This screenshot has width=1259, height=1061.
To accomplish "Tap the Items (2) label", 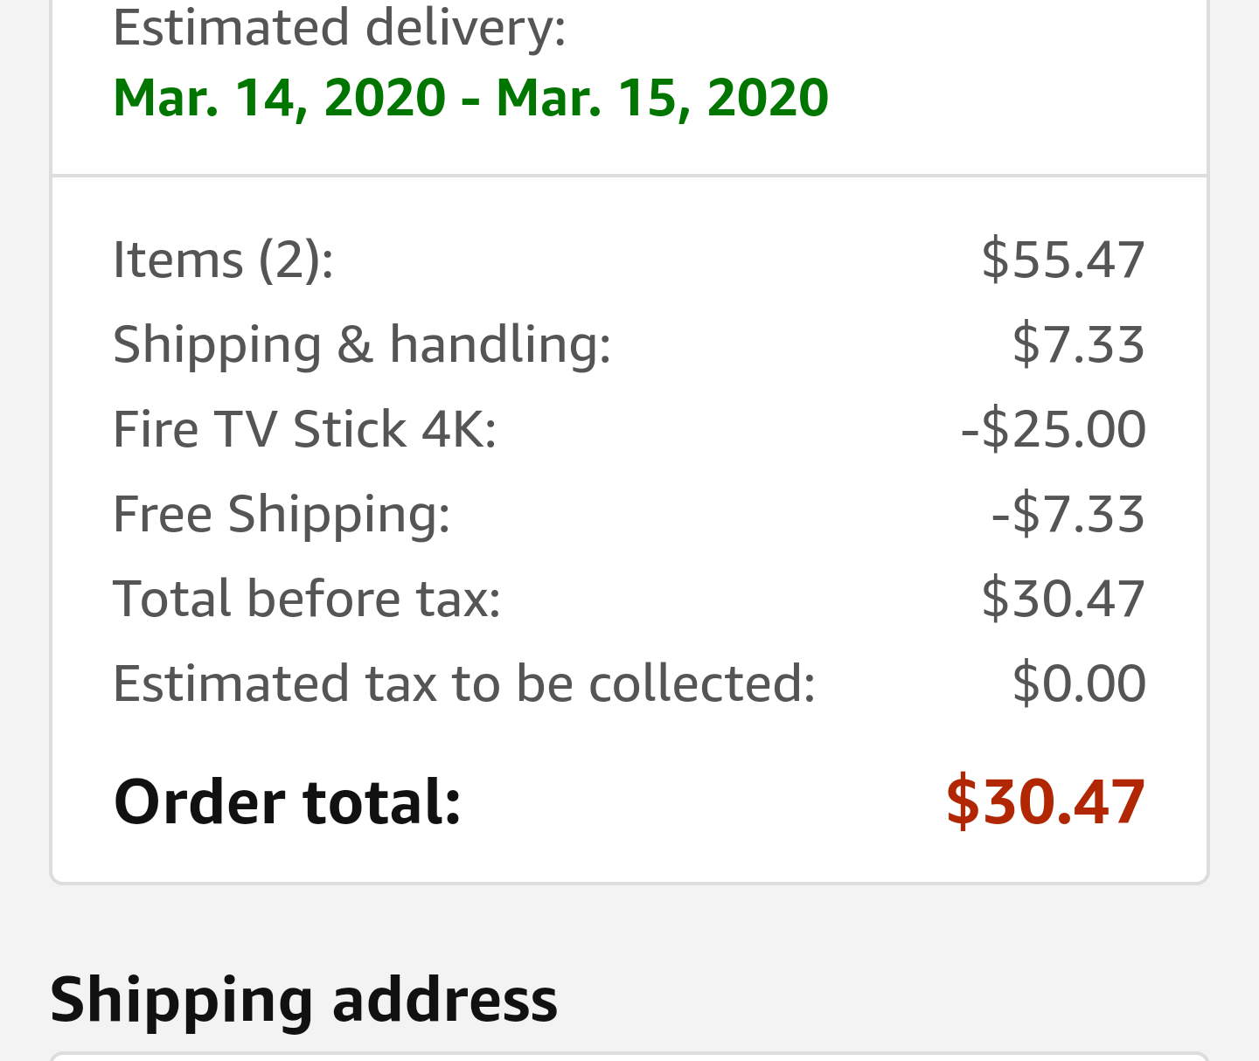I will pyautogui.click(x=223, y=260).
